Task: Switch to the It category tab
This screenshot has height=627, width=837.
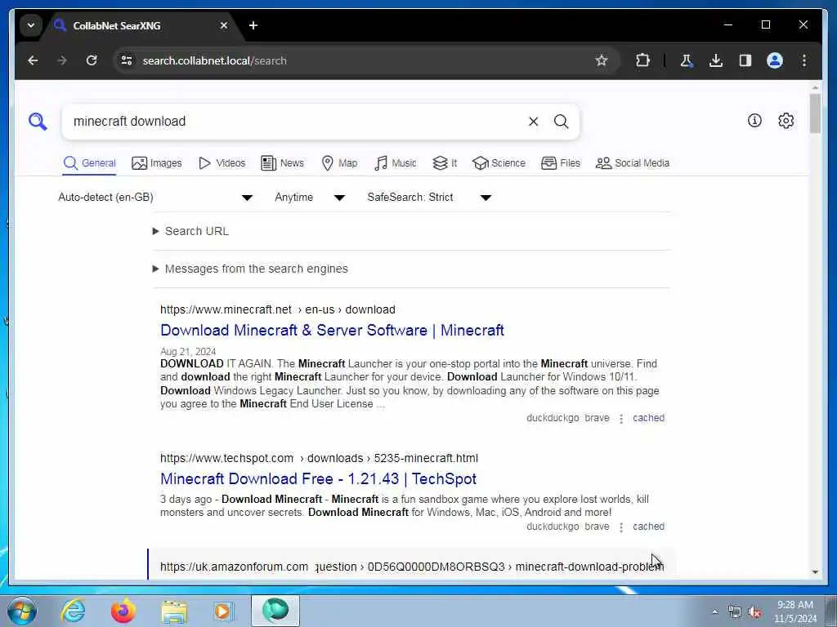Action: click(x=445, y=163)
